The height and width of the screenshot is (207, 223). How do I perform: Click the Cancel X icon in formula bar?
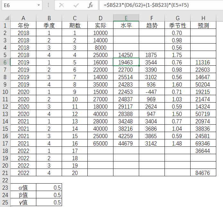point(62,5)
